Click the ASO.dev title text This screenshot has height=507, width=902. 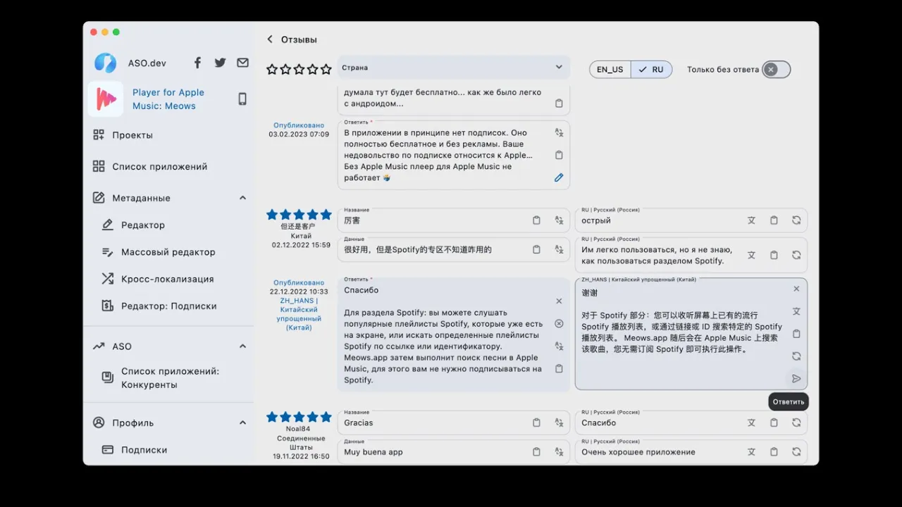click(147, 63)
